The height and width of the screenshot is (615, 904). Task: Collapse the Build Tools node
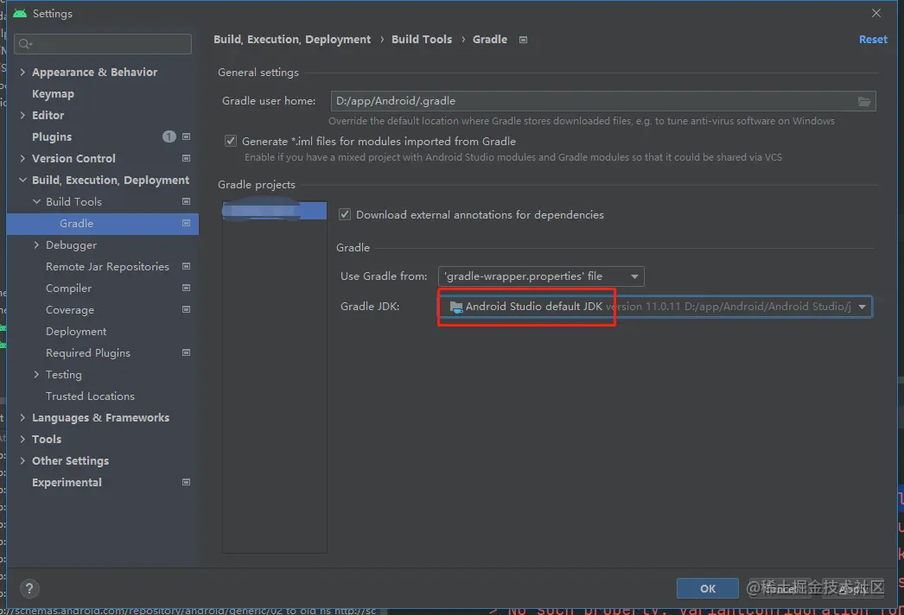click(x=37, y=202)
